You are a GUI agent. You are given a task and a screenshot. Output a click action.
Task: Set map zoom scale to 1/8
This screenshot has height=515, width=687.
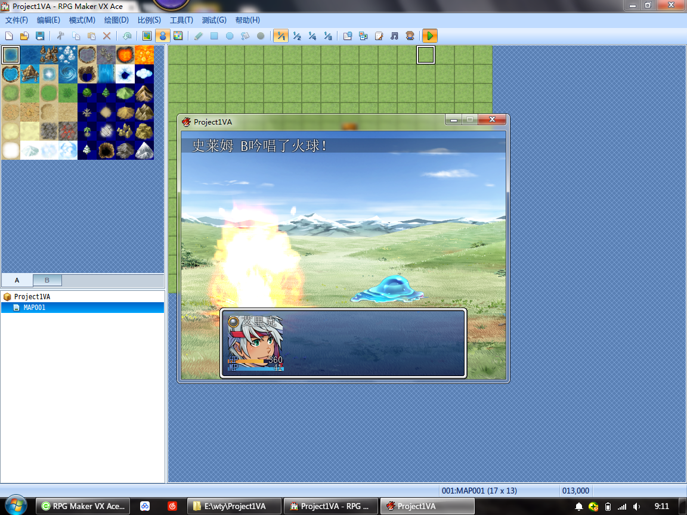pyautogui.click(x=328, y=36)
